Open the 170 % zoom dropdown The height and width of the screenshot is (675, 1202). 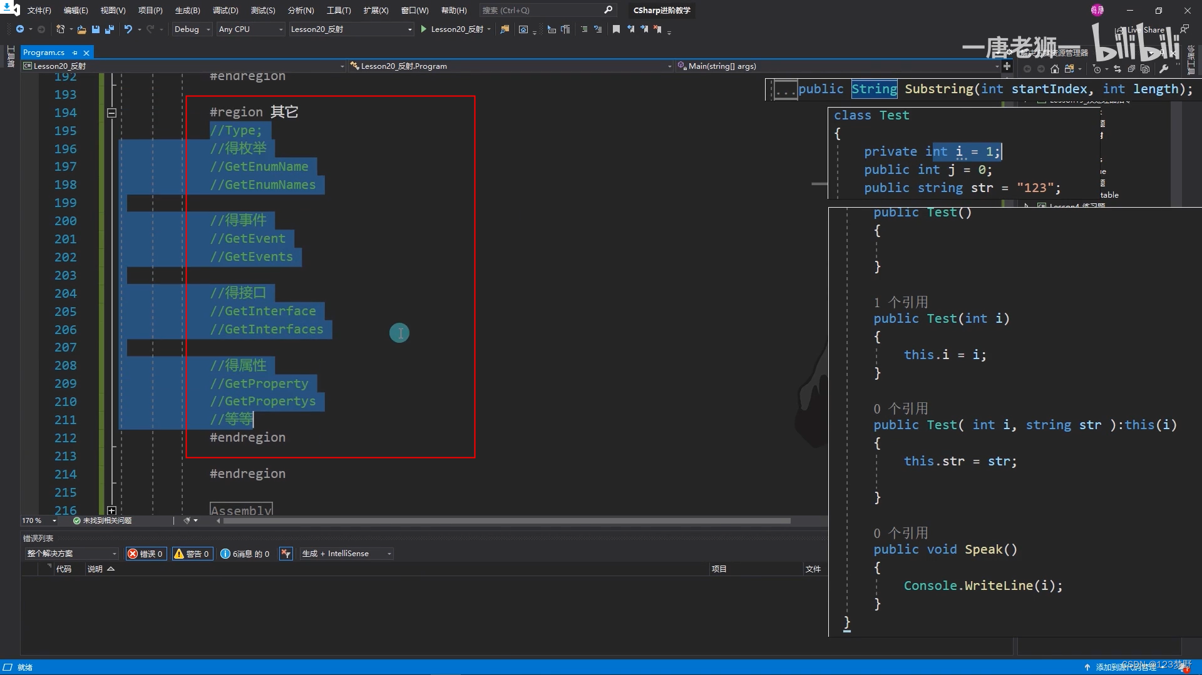click(39, 520)
